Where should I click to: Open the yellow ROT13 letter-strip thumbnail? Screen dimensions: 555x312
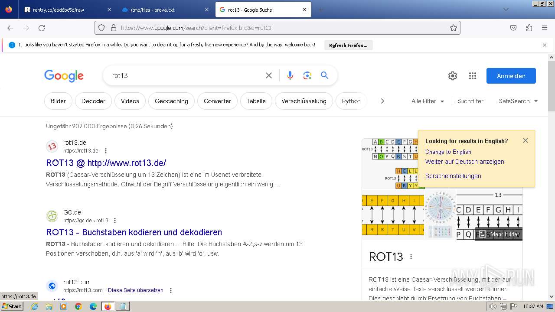393,214
